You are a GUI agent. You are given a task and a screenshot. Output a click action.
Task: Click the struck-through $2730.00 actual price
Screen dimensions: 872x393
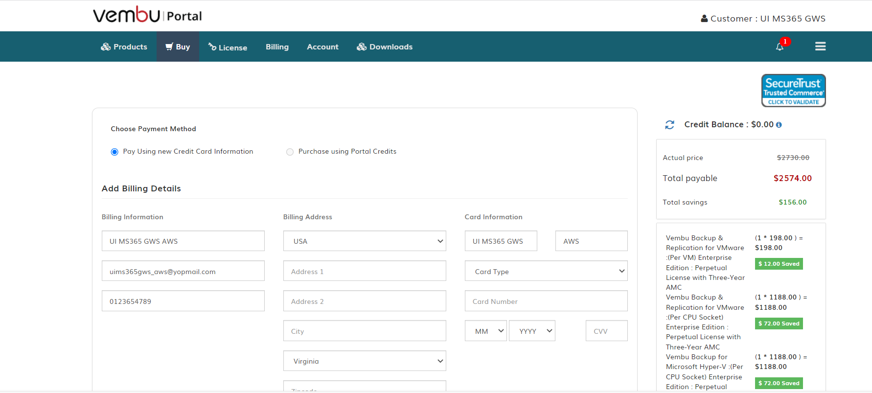793,158
